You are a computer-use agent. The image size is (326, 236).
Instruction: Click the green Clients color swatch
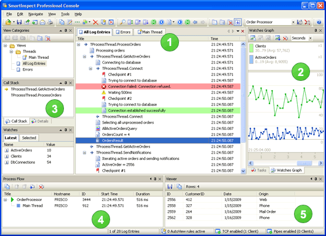tap(251, 48)
